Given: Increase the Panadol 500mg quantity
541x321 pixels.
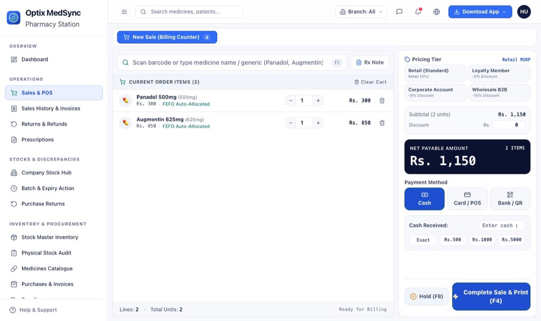Looking at the screenshot, I should pos(318,101).
